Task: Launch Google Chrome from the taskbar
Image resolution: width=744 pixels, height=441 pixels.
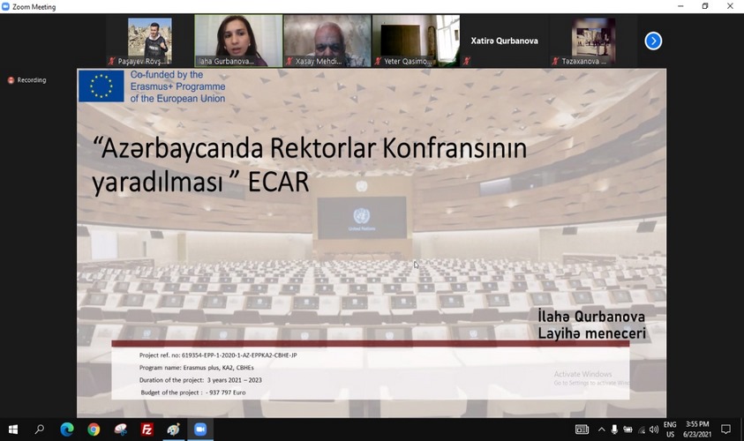Action: tap(94, 430)
